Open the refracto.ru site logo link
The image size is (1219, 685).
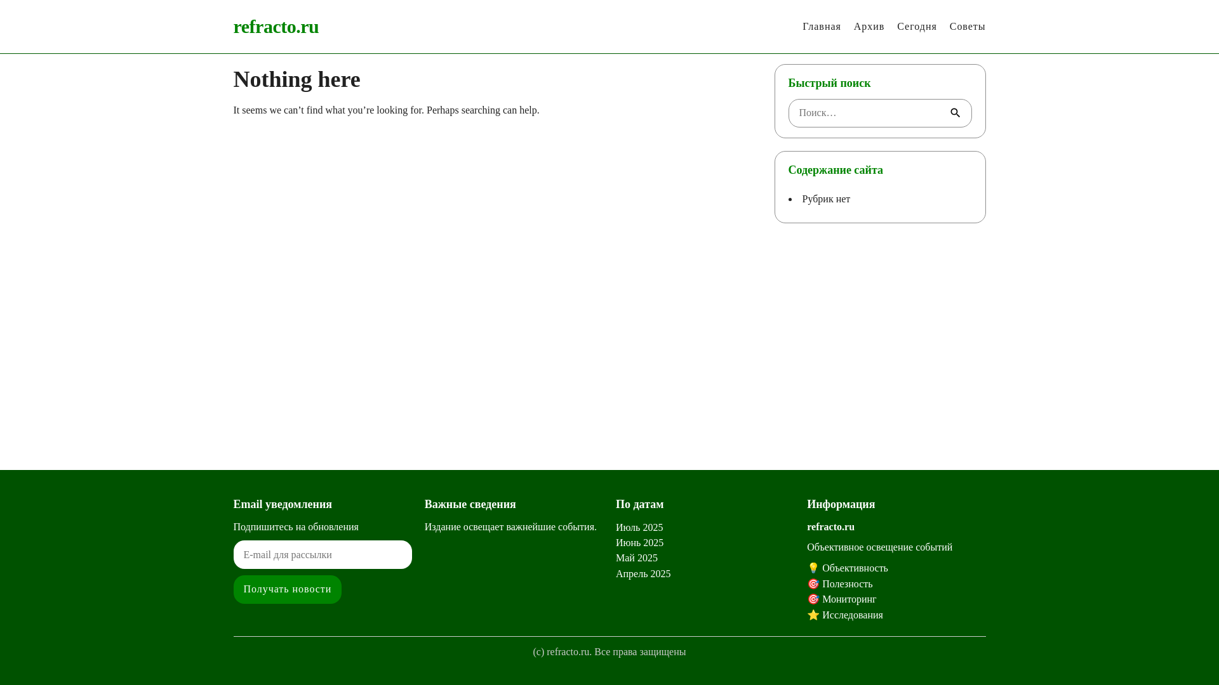(276, 27)
